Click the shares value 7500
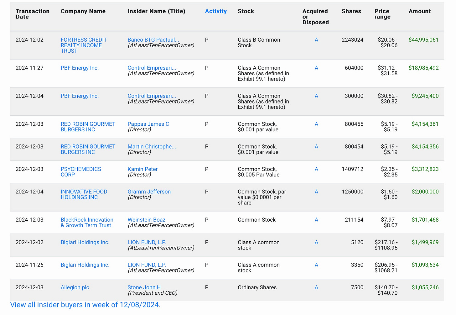 point(357,288)
